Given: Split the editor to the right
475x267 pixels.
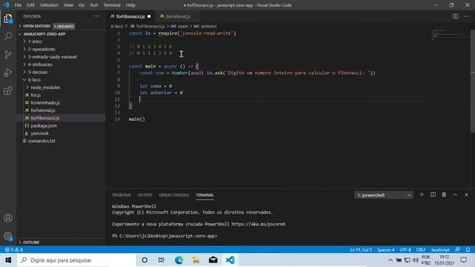Looking at the screenshot, I should (455, 16).
